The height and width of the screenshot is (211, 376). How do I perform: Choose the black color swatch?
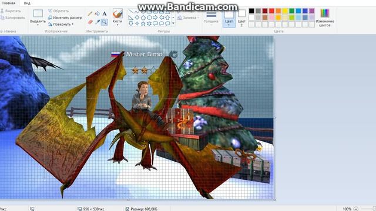tap(251, 11)
